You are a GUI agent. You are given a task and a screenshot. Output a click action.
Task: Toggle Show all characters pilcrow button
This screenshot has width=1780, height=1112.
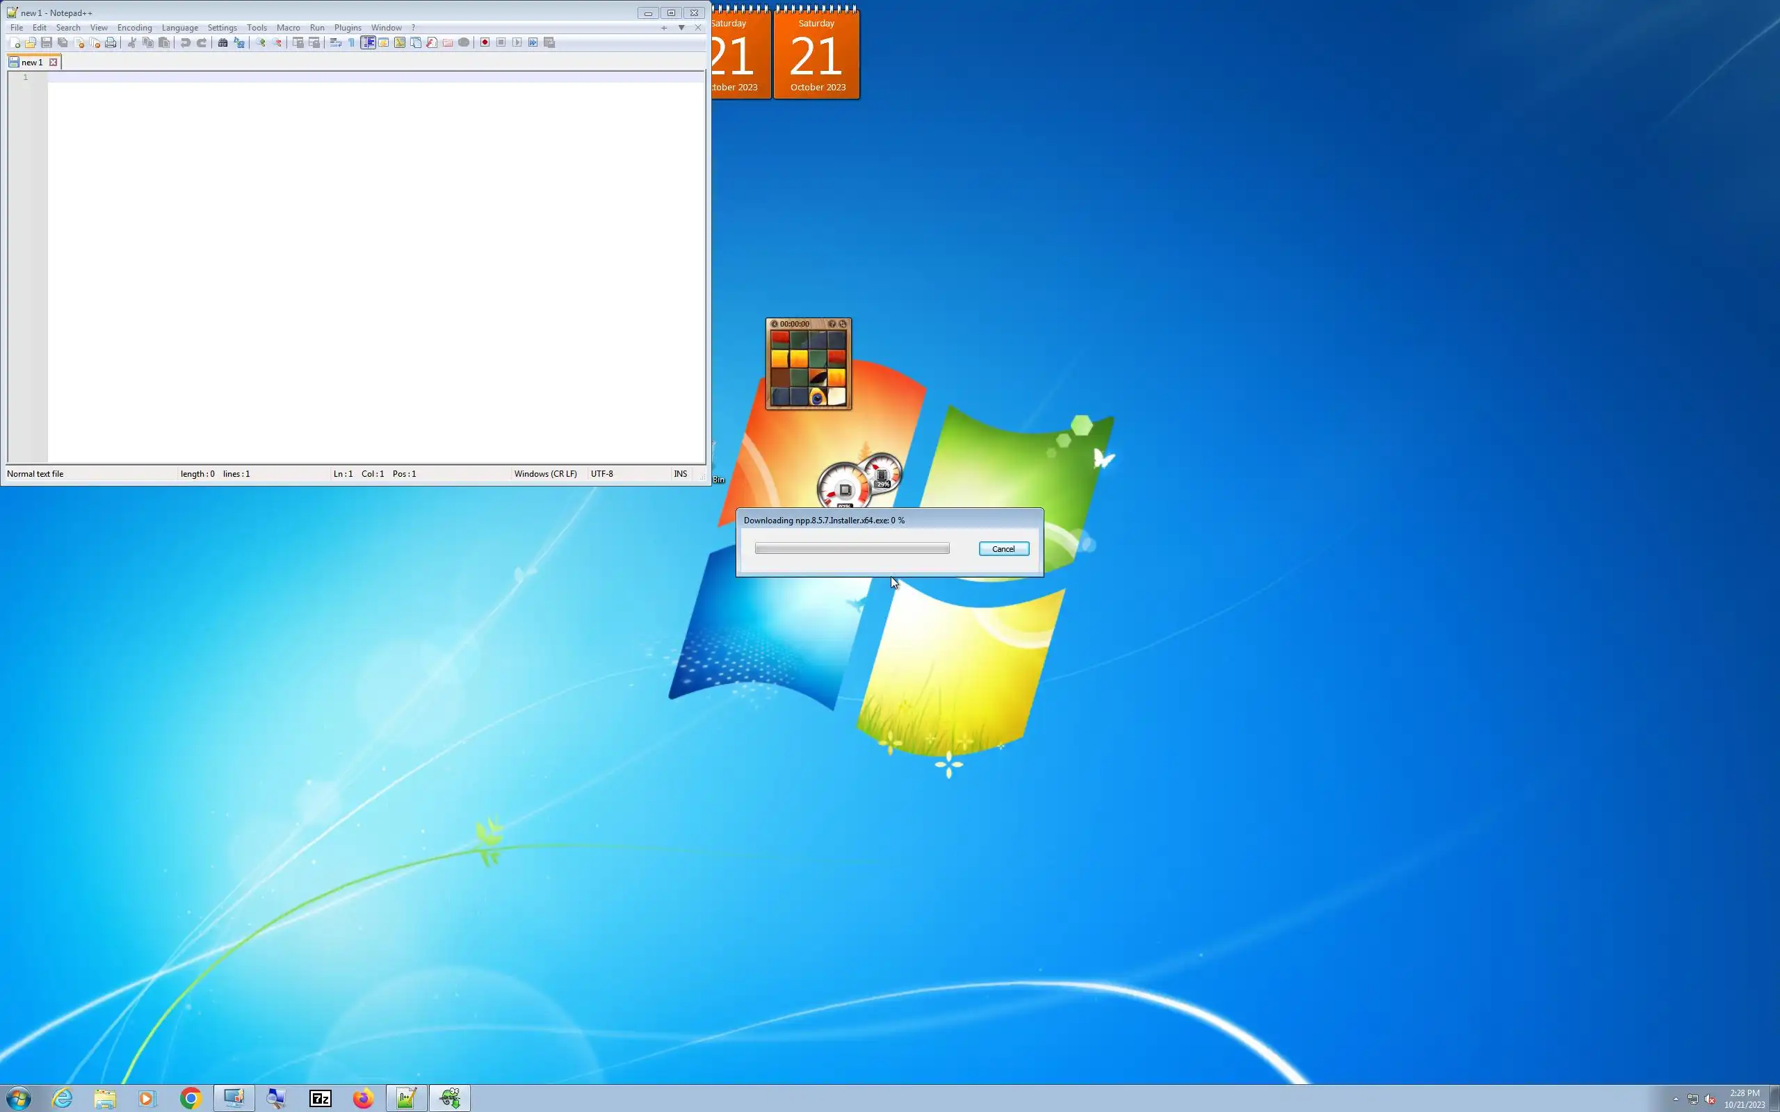tap(352, 42)
